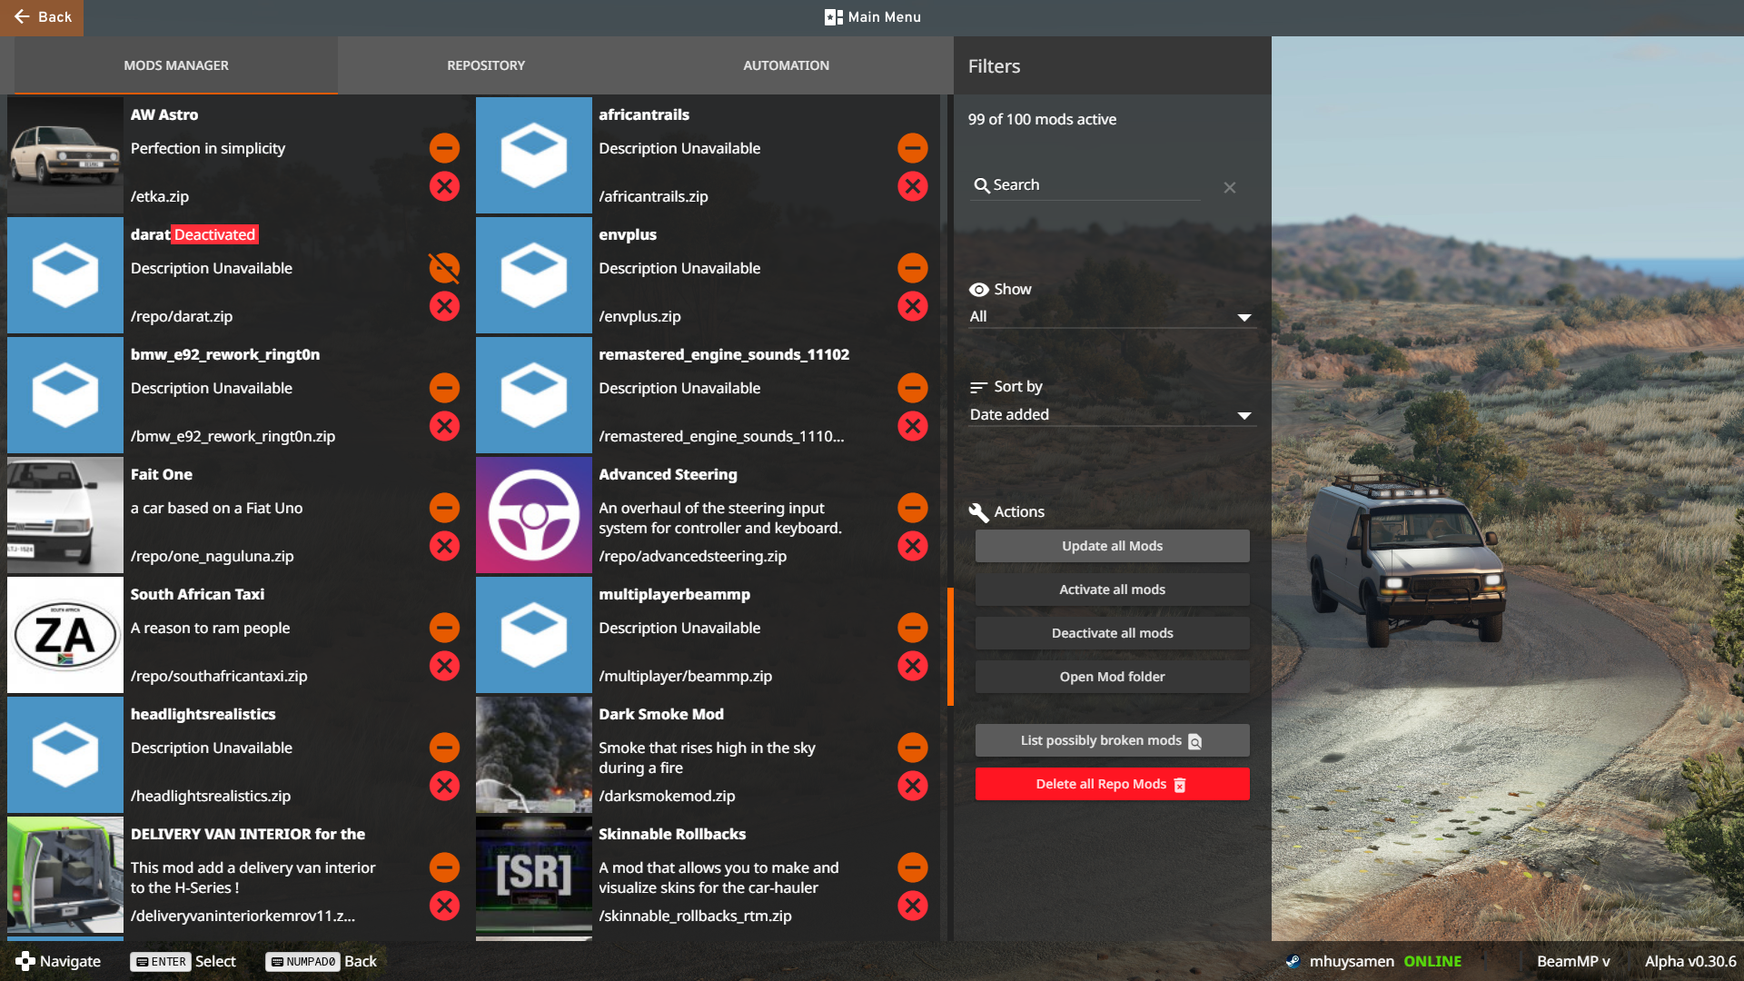Viewport: 1744px width, 981px height.
Task: Delete the Fait One mod
Action: point(444,546)
